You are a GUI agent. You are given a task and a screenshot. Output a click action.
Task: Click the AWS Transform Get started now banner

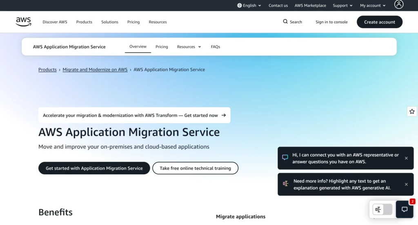pos(134,115)
